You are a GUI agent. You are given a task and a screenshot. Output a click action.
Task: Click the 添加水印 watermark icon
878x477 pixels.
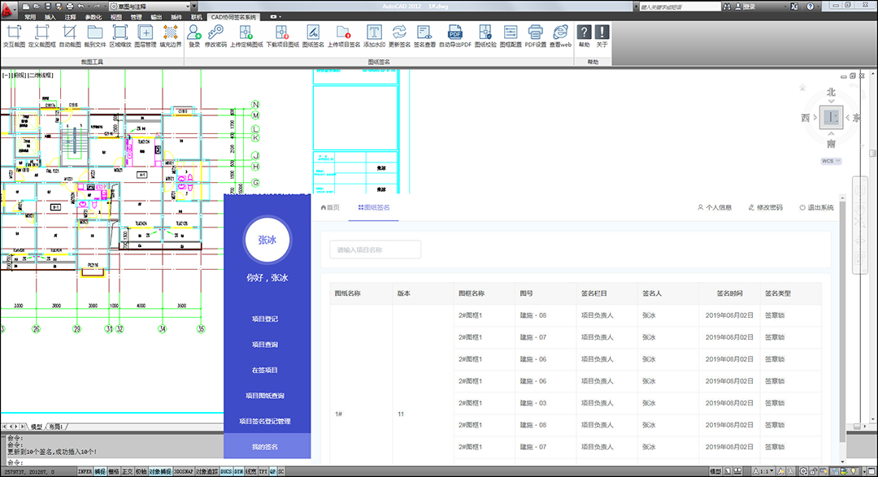pos(374,33)
